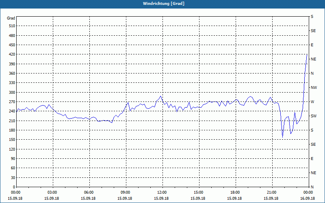Select the S compass label at the chart's top edge
Image resolution: width=325 pixels, height=203 pixels.
pyautogui.click(x=312, y=17)
